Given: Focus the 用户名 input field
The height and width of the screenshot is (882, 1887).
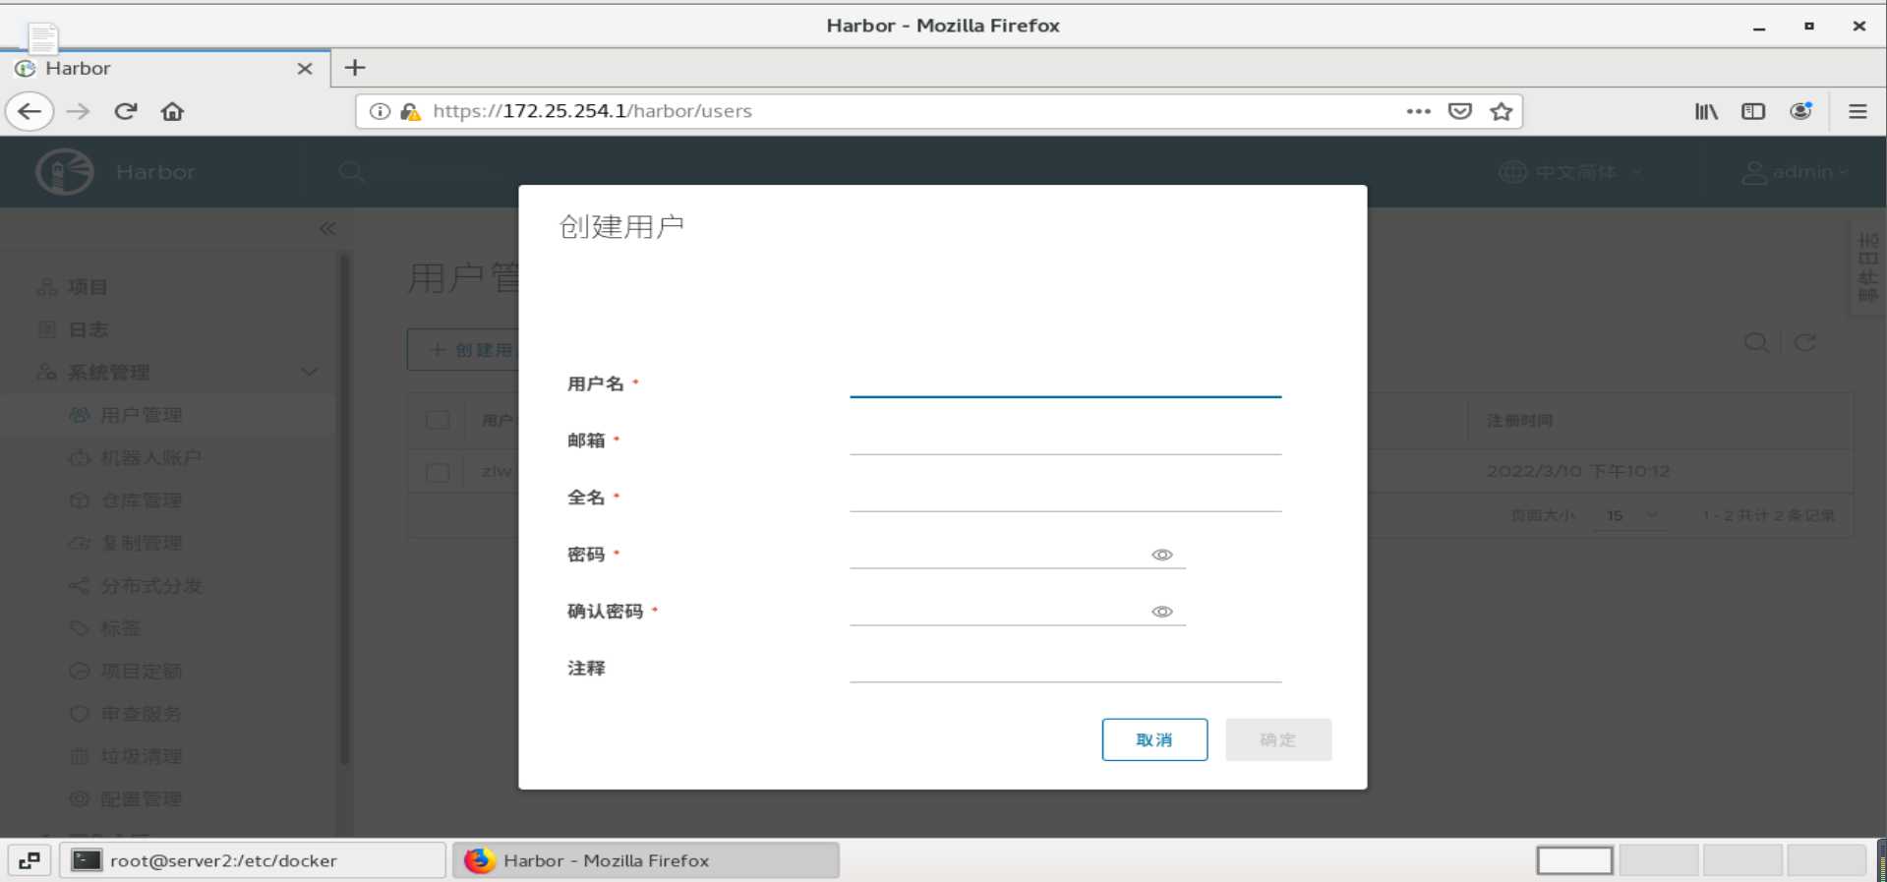Looking at the screenshot, I should point(1065,382).
